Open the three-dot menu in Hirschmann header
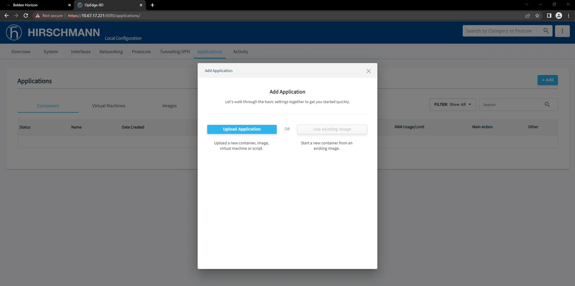 click(x=562, y=31)
